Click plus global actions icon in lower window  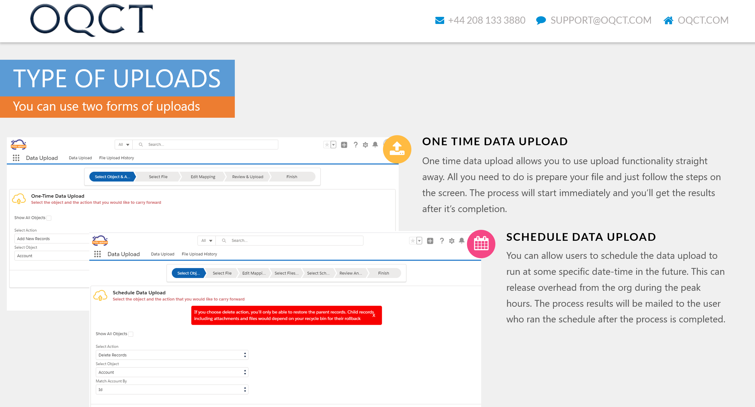(x=430, y=241)
